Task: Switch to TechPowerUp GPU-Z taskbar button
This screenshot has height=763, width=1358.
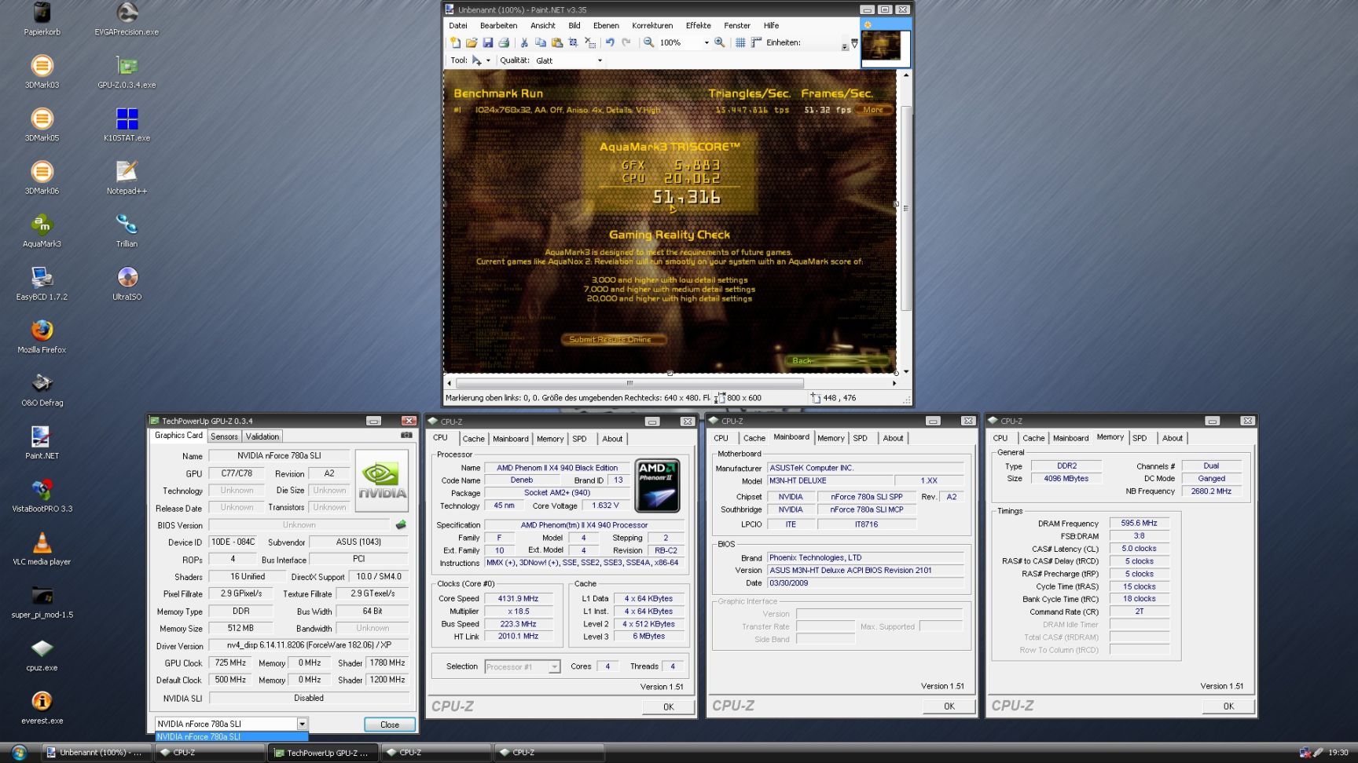Action: click(x=322, y=752)
